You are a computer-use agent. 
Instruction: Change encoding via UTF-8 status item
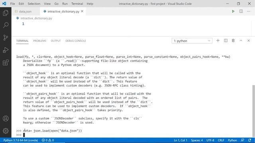point(210,140)
